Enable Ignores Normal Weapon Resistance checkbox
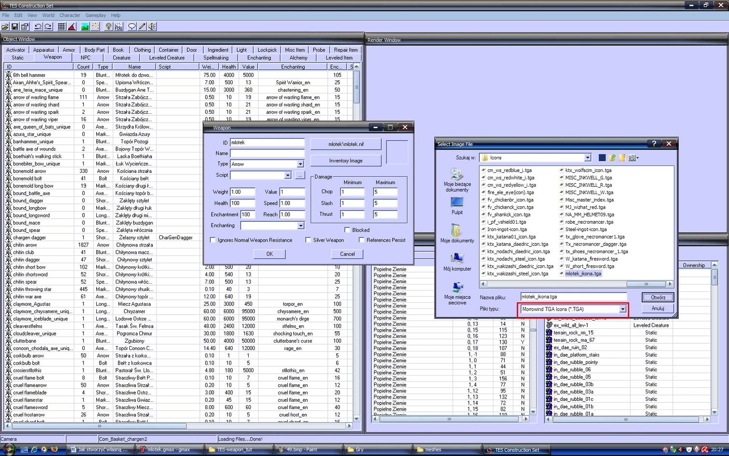Image resolution: width=729 pixels, height=456 pixels. [x=212, y=240]
